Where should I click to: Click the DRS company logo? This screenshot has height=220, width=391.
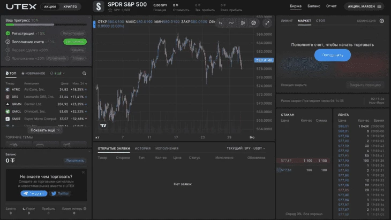point(7,97)
